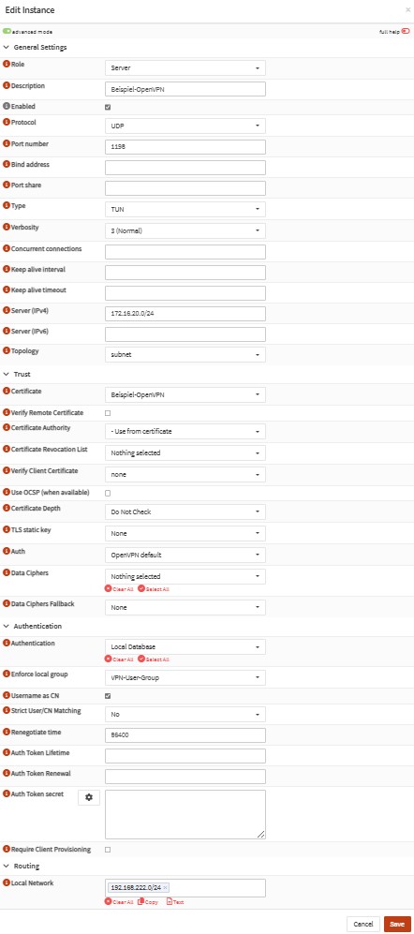Open the Enforce local group dropdown
The image size is (414, 934).
click(x=185, y=677)
